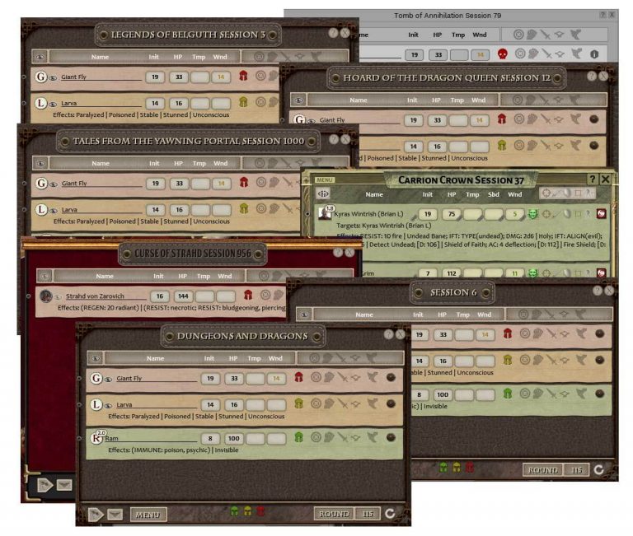Click header crosshair icon in Carrion Crown
Image resolution: width=633 pixels, height=536 pixels.
[x=546, y=193]
